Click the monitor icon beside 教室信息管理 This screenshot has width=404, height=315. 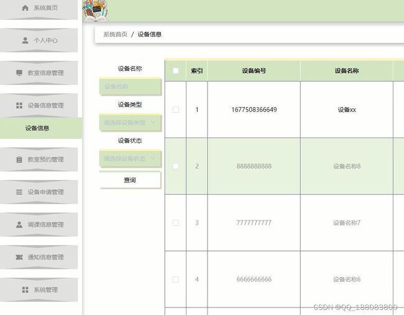point(19,73)
